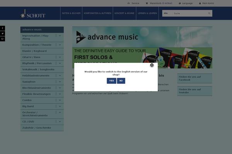The height and width of the screenshot is (154, 232).
Task: Click the Warenkorb cart icon
Action: [x=147, y=3]
